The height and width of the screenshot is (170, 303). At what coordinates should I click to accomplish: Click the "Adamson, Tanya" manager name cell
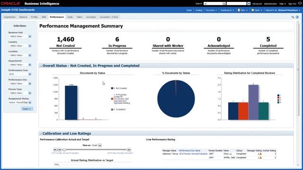tap(170, 154)
